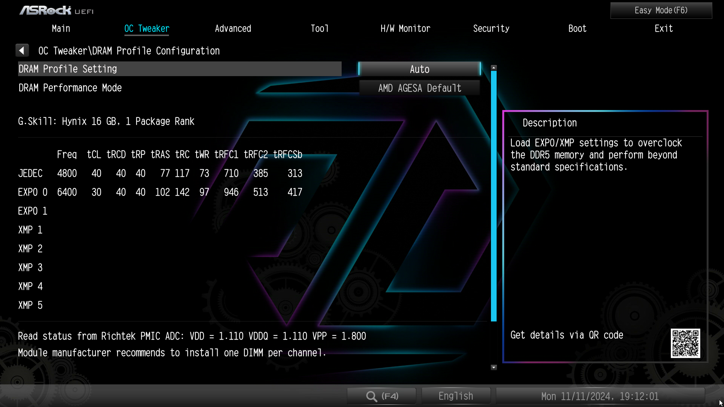Viewport: 724px width, 407px height.
Task: Open the Tool tab
Action: pos(319,29)
